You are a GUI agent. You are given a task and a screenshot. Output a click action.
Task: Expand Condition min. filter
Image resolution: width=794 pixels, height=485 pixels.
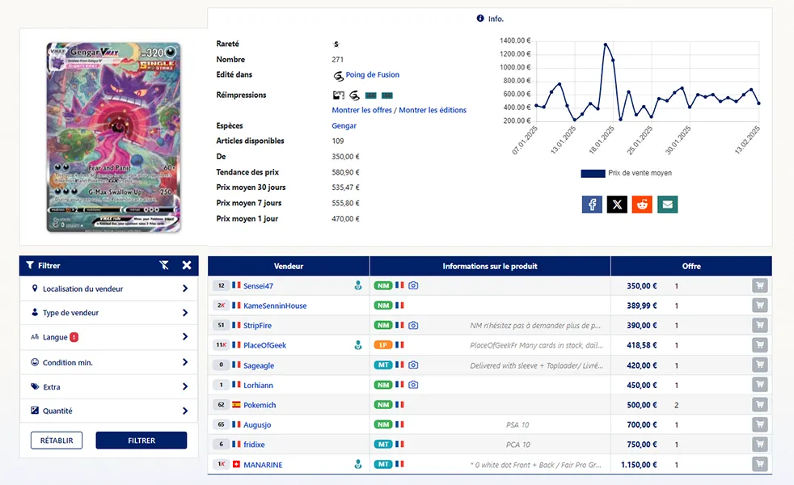pos(109,362)
